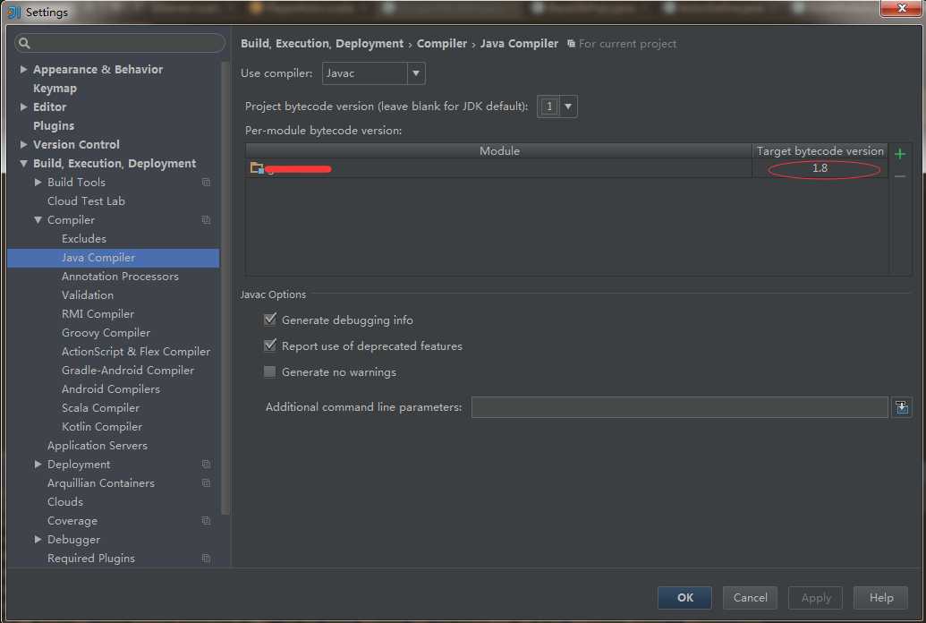Click the project-level icon next to Deployment

click(206, 464)
